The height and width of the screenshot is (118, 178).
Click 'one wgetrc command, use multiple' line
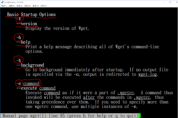81,107
